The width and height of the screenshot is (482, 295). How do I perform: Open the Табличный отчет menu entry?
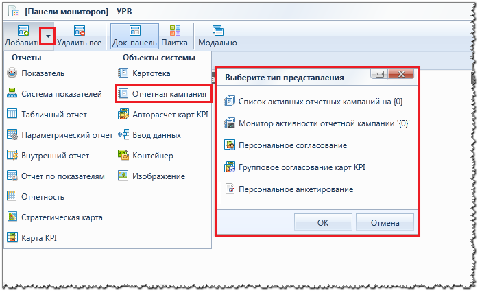[x=54, y=115]
